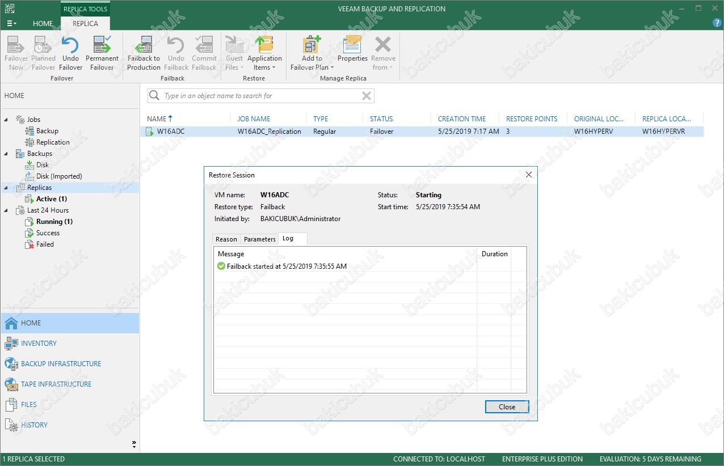Select Replication under Jobs in the tree

pos(53,142)
